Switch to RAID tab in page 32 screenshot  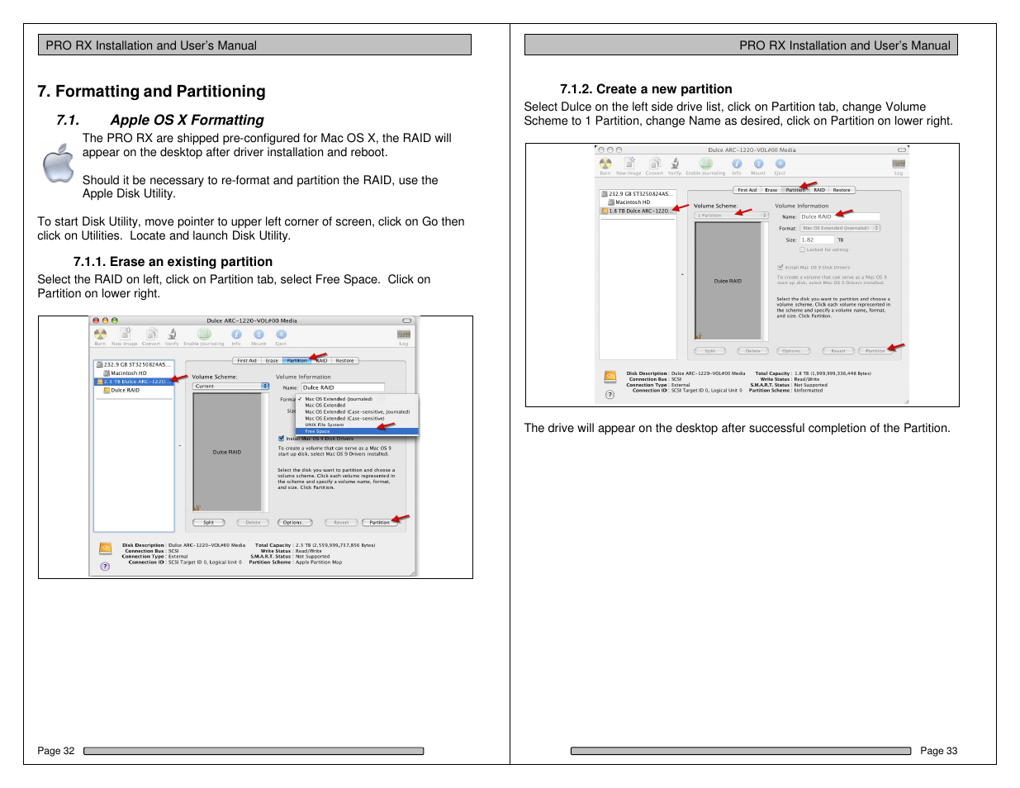pos(322,360)
